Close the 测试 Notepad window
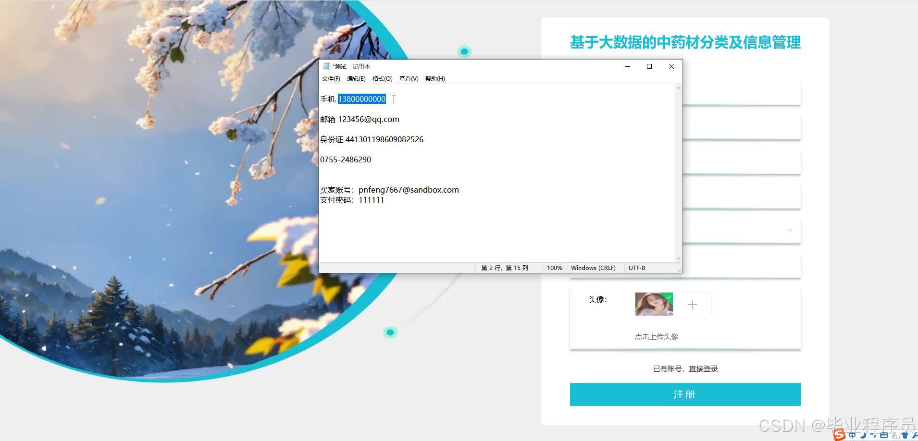918x441 pixels. (671, 66)
